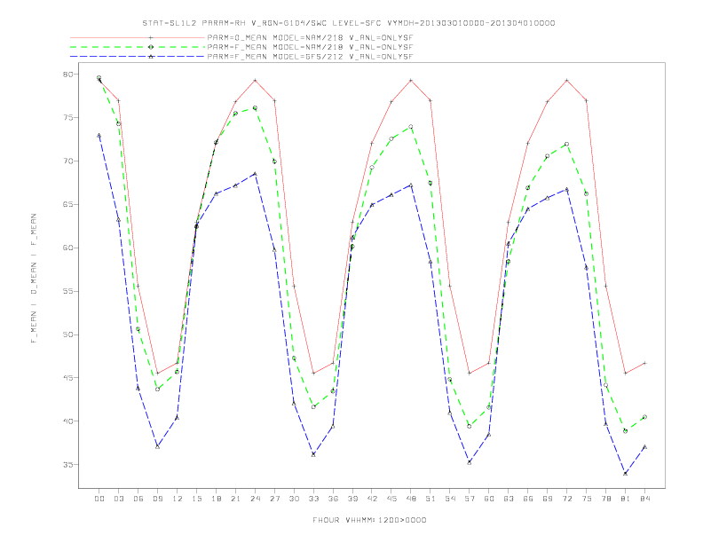
Task: Click the x-axis tick label 30
Action: pyautogui.click(x=294, y=499)
